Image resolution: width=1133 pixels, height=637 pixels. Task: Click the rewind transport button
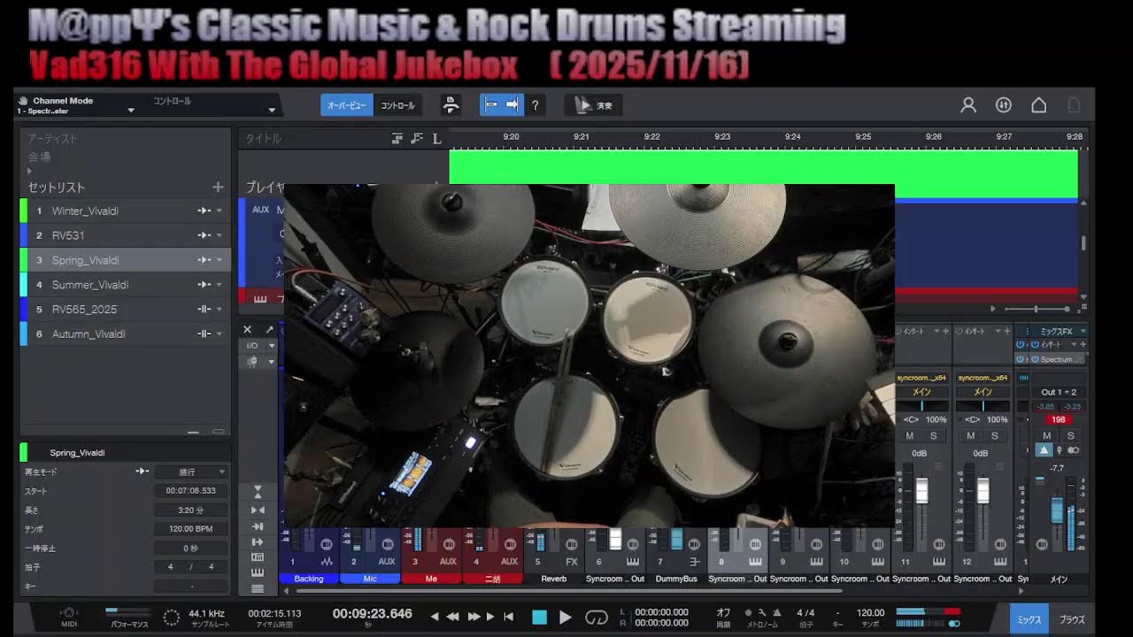(452, 617)
